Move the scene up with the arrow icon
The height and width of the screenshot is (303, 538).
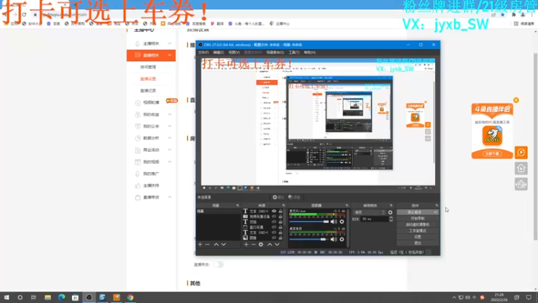pyautogui.click(x=216, y=244)
